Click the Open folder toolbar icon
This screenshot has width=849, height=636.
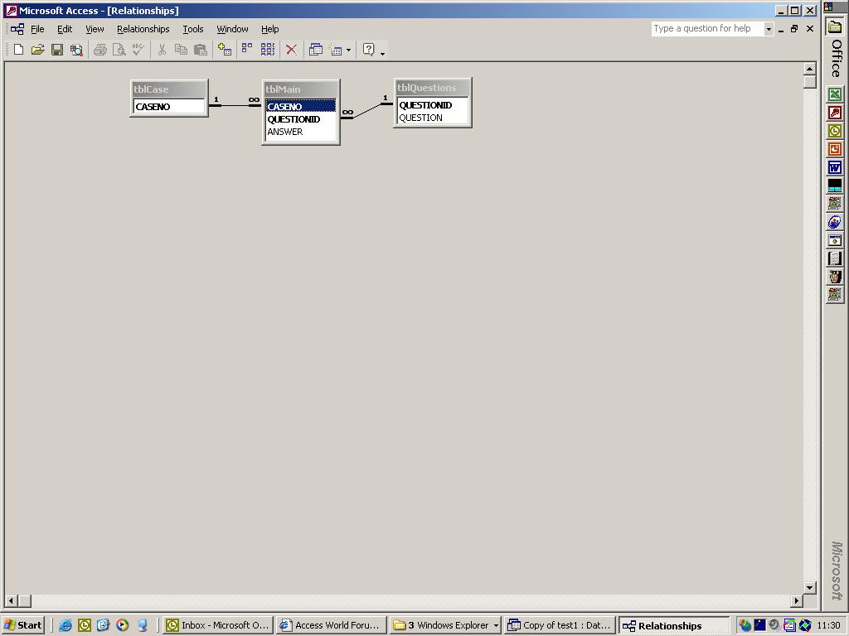(x=37, y=50)
